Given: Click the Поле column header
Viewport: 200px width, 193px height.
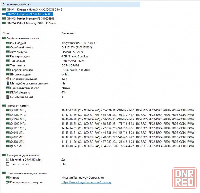Looking at the screenshot, I should click(x=6, y=33).
